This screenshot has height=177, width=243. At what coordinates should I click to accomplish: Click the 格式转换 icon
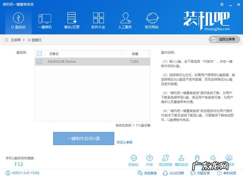coord(166,158)
